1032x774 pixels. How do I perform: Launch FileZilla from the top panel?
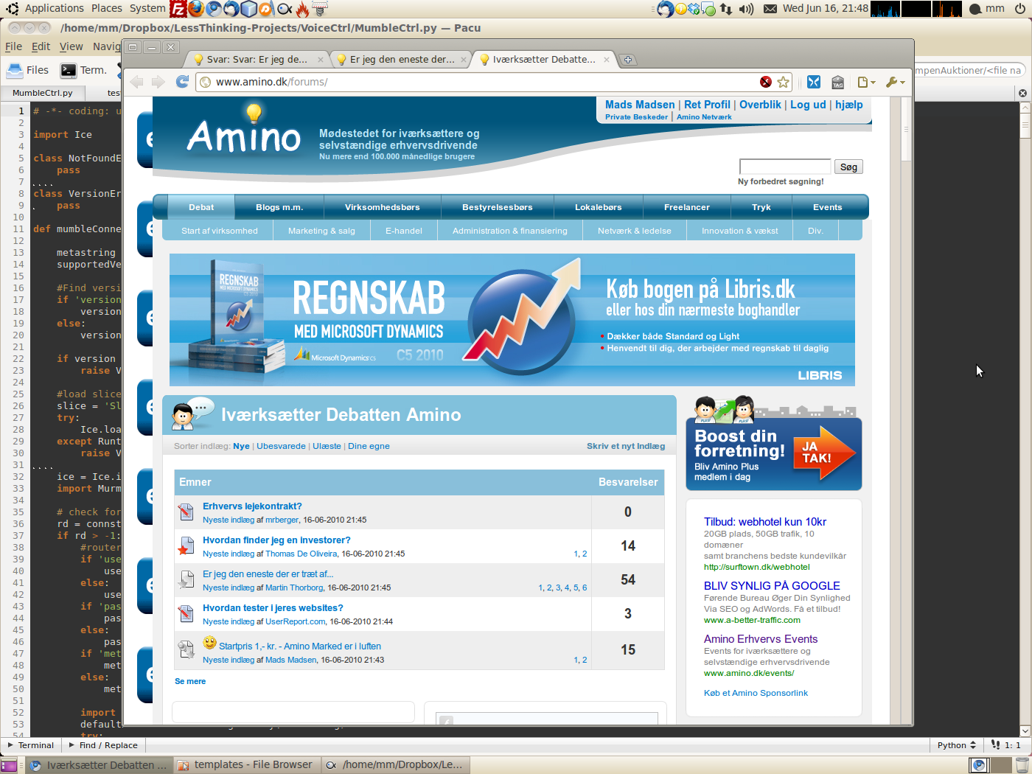coord(178,9)
